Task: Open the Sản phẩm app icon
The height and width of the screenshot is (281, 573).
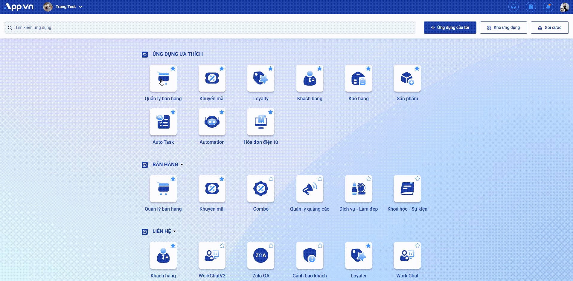Action: tap(407, 78)
